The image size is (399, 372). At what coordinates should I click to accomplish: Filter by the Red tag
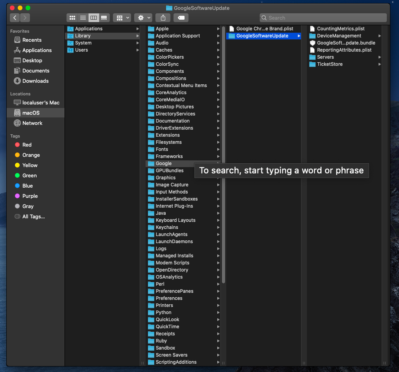36,145
